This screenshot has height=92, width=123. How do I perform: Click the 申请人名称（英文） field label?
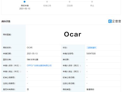(72, 65)
